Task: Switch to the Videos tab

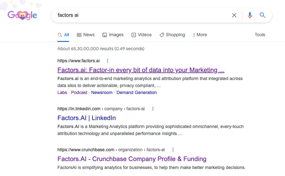Action: coord(141,35)
